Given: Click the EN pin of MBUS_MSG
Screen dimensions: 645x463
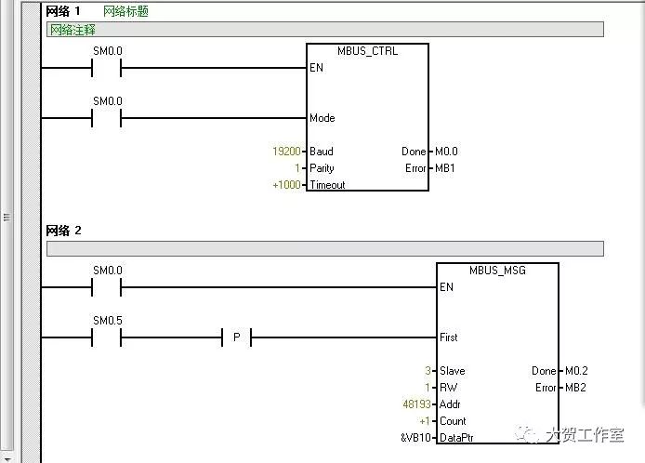Looking at the screenshot, I should (446, 287).
